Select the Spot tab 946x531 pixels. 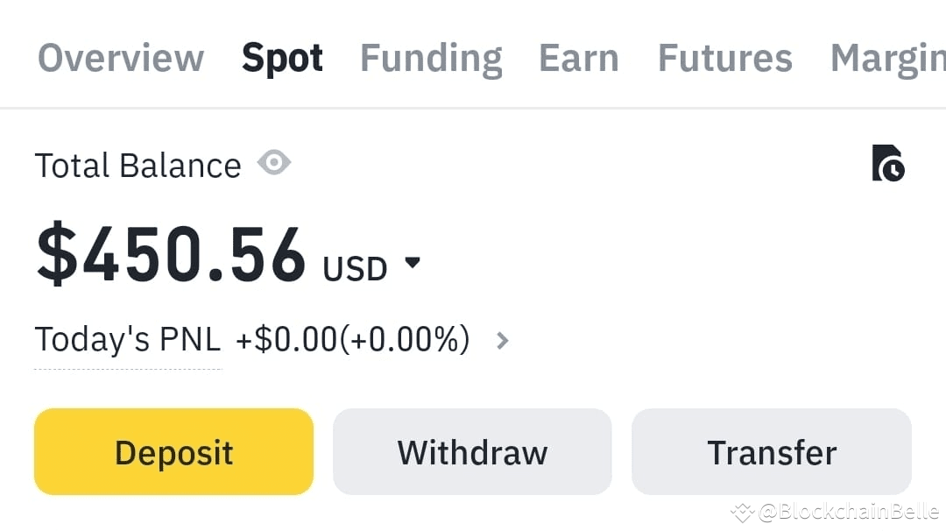(282, 59)
